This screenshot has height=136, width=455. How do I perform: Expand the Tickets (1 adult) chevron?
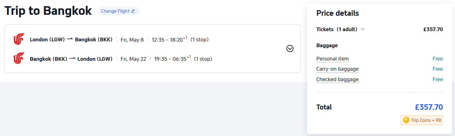[363, 29]
